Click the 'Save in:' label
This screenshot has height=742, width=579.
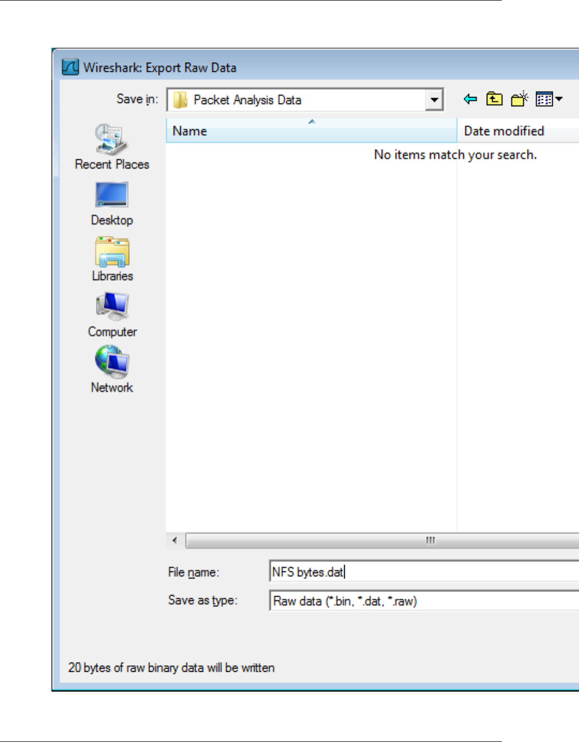tap(137, 99)
